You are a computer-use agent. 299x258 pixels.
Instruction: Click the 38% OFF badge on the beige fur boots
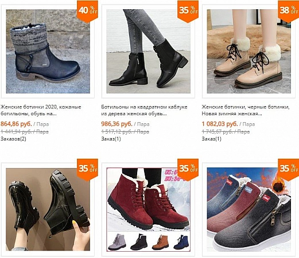coord(289,11)
